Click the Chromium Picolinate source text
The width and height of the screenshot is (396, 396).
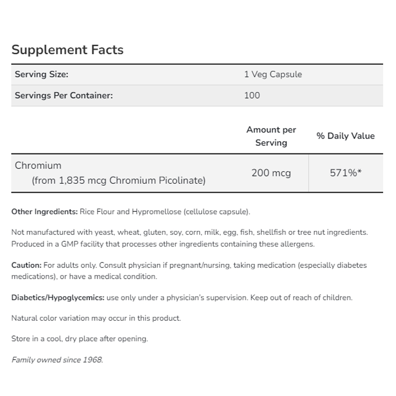[x=118, y=181]
